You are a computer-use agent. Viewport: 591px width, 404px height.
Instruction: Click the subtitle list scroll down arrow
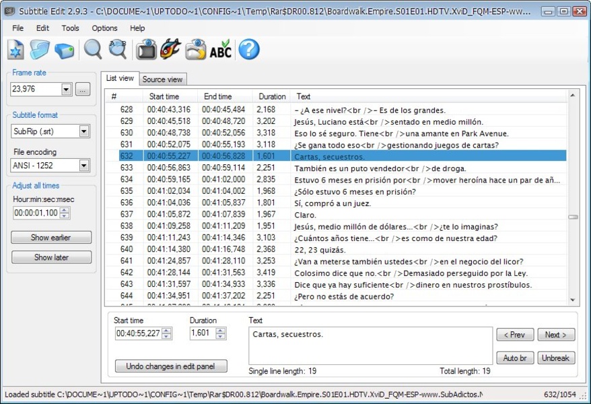573,300
